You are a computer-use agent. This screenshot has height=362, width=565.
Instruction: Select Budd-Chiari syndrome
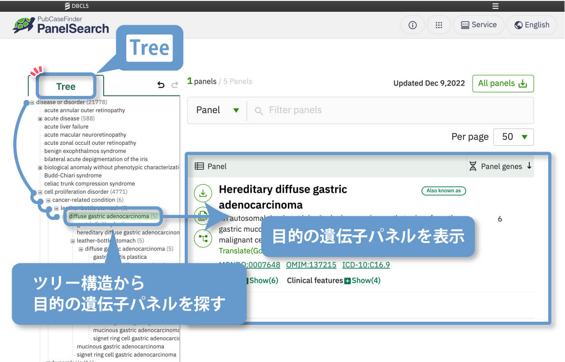tap(73, 176)
